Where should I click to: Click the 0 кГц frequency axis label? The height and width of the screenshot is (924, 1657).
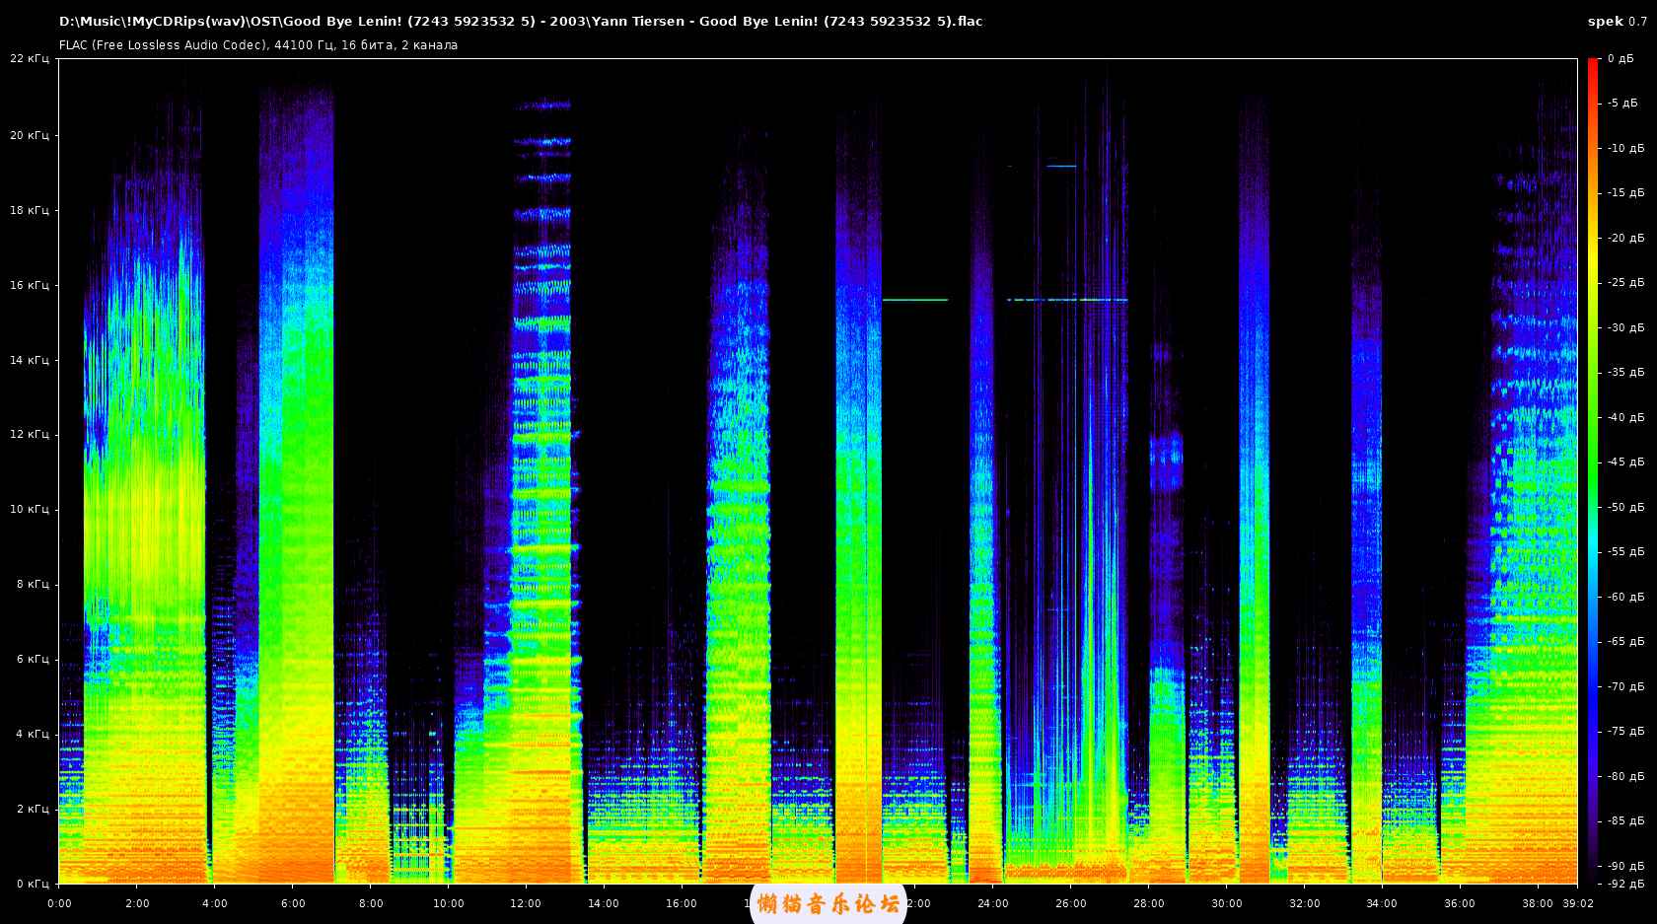32,884
